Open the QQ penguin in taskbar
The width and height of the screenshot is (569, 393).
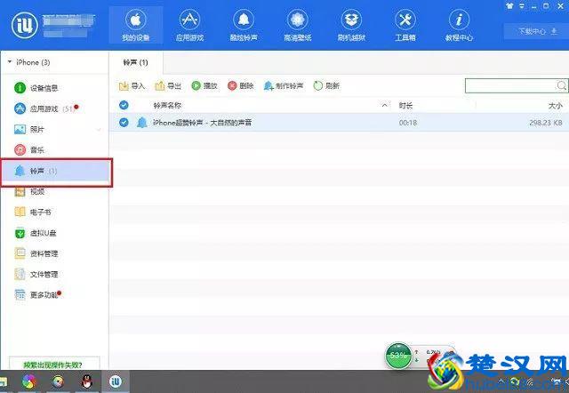tap(87, 381)
